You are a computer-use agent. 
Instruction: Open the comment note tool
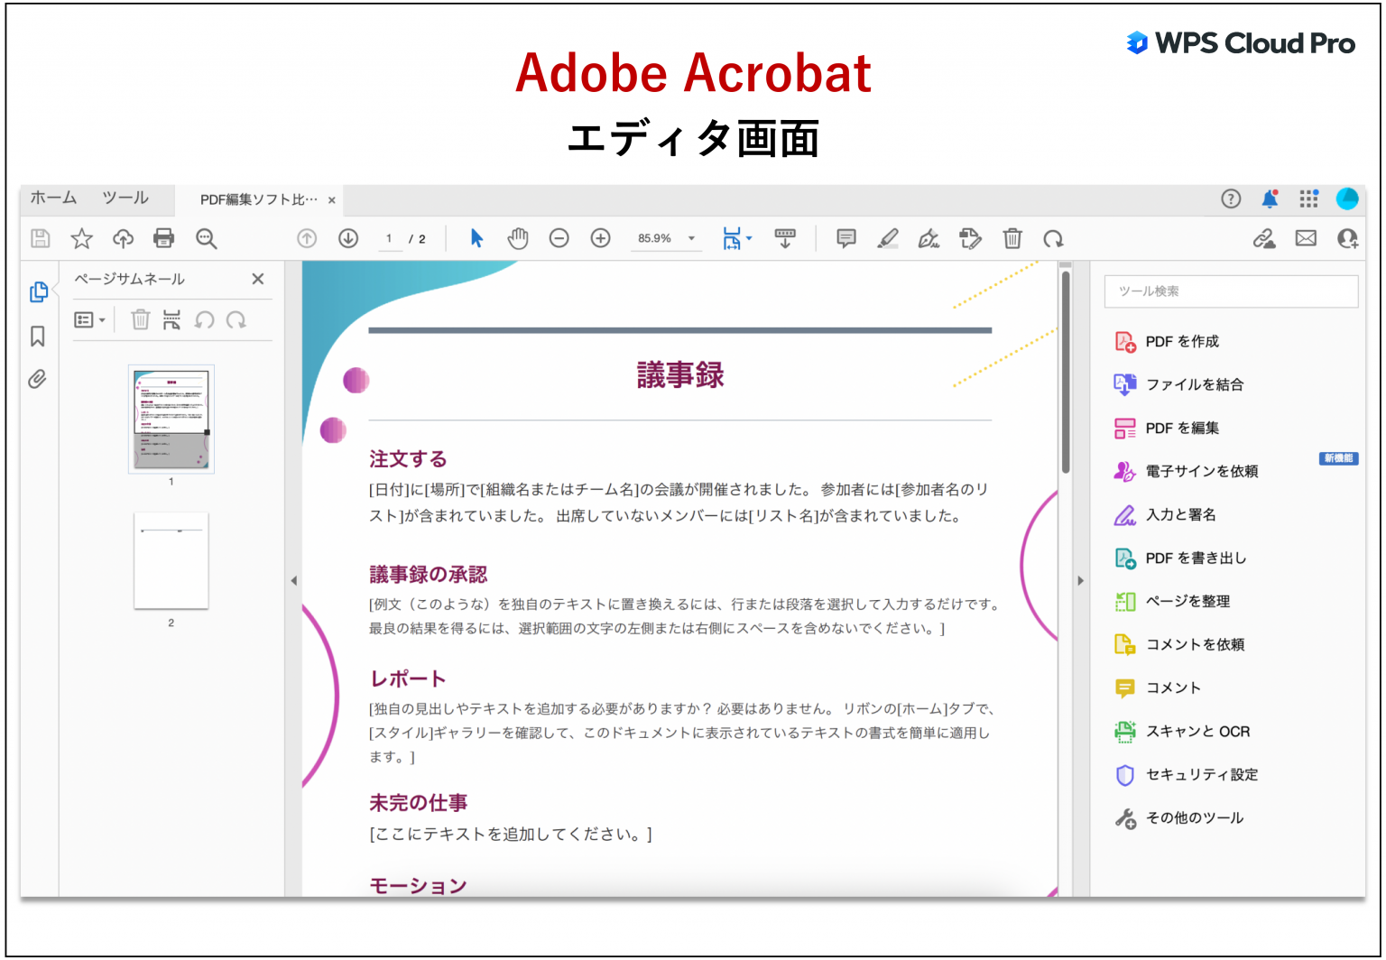[x=845, y=238]
